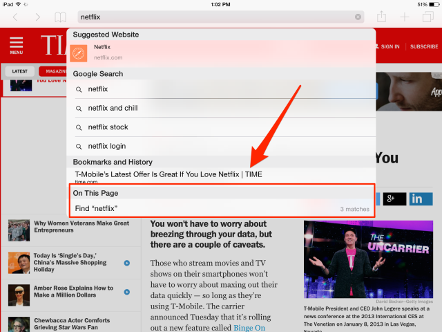The width and height of the screenshot is (442, 332).
Task: Open Amber Rose Million Dollars article
Action: pos(73,291)
